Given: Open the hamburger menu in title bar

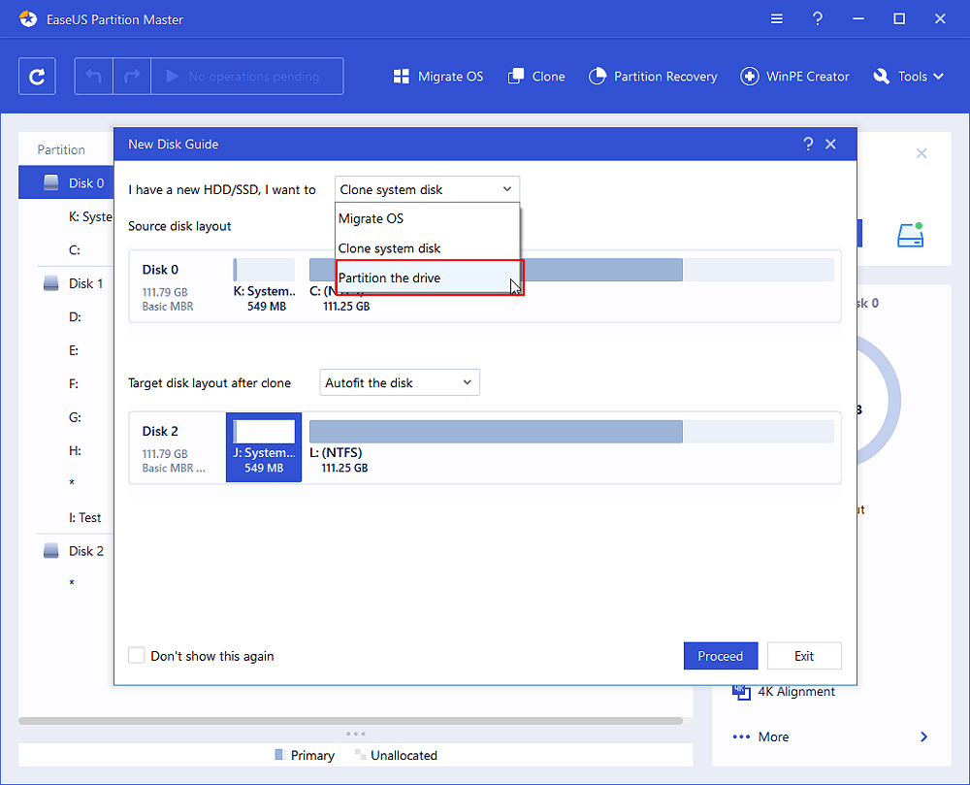Looking at the screenshot, I should point(777,19).
